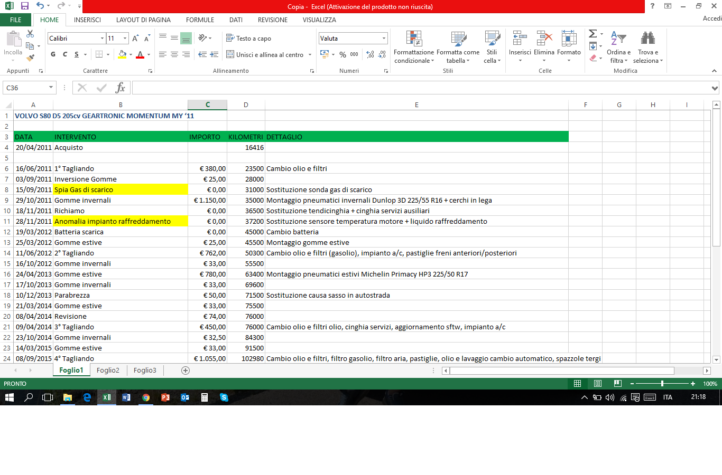Open Formattazione condizionale menu

point(414,47)
